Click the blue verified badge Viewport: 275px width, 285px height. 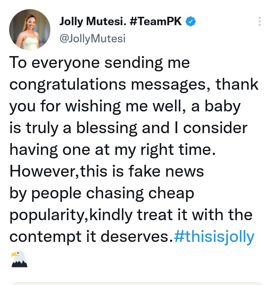[191, 22]
